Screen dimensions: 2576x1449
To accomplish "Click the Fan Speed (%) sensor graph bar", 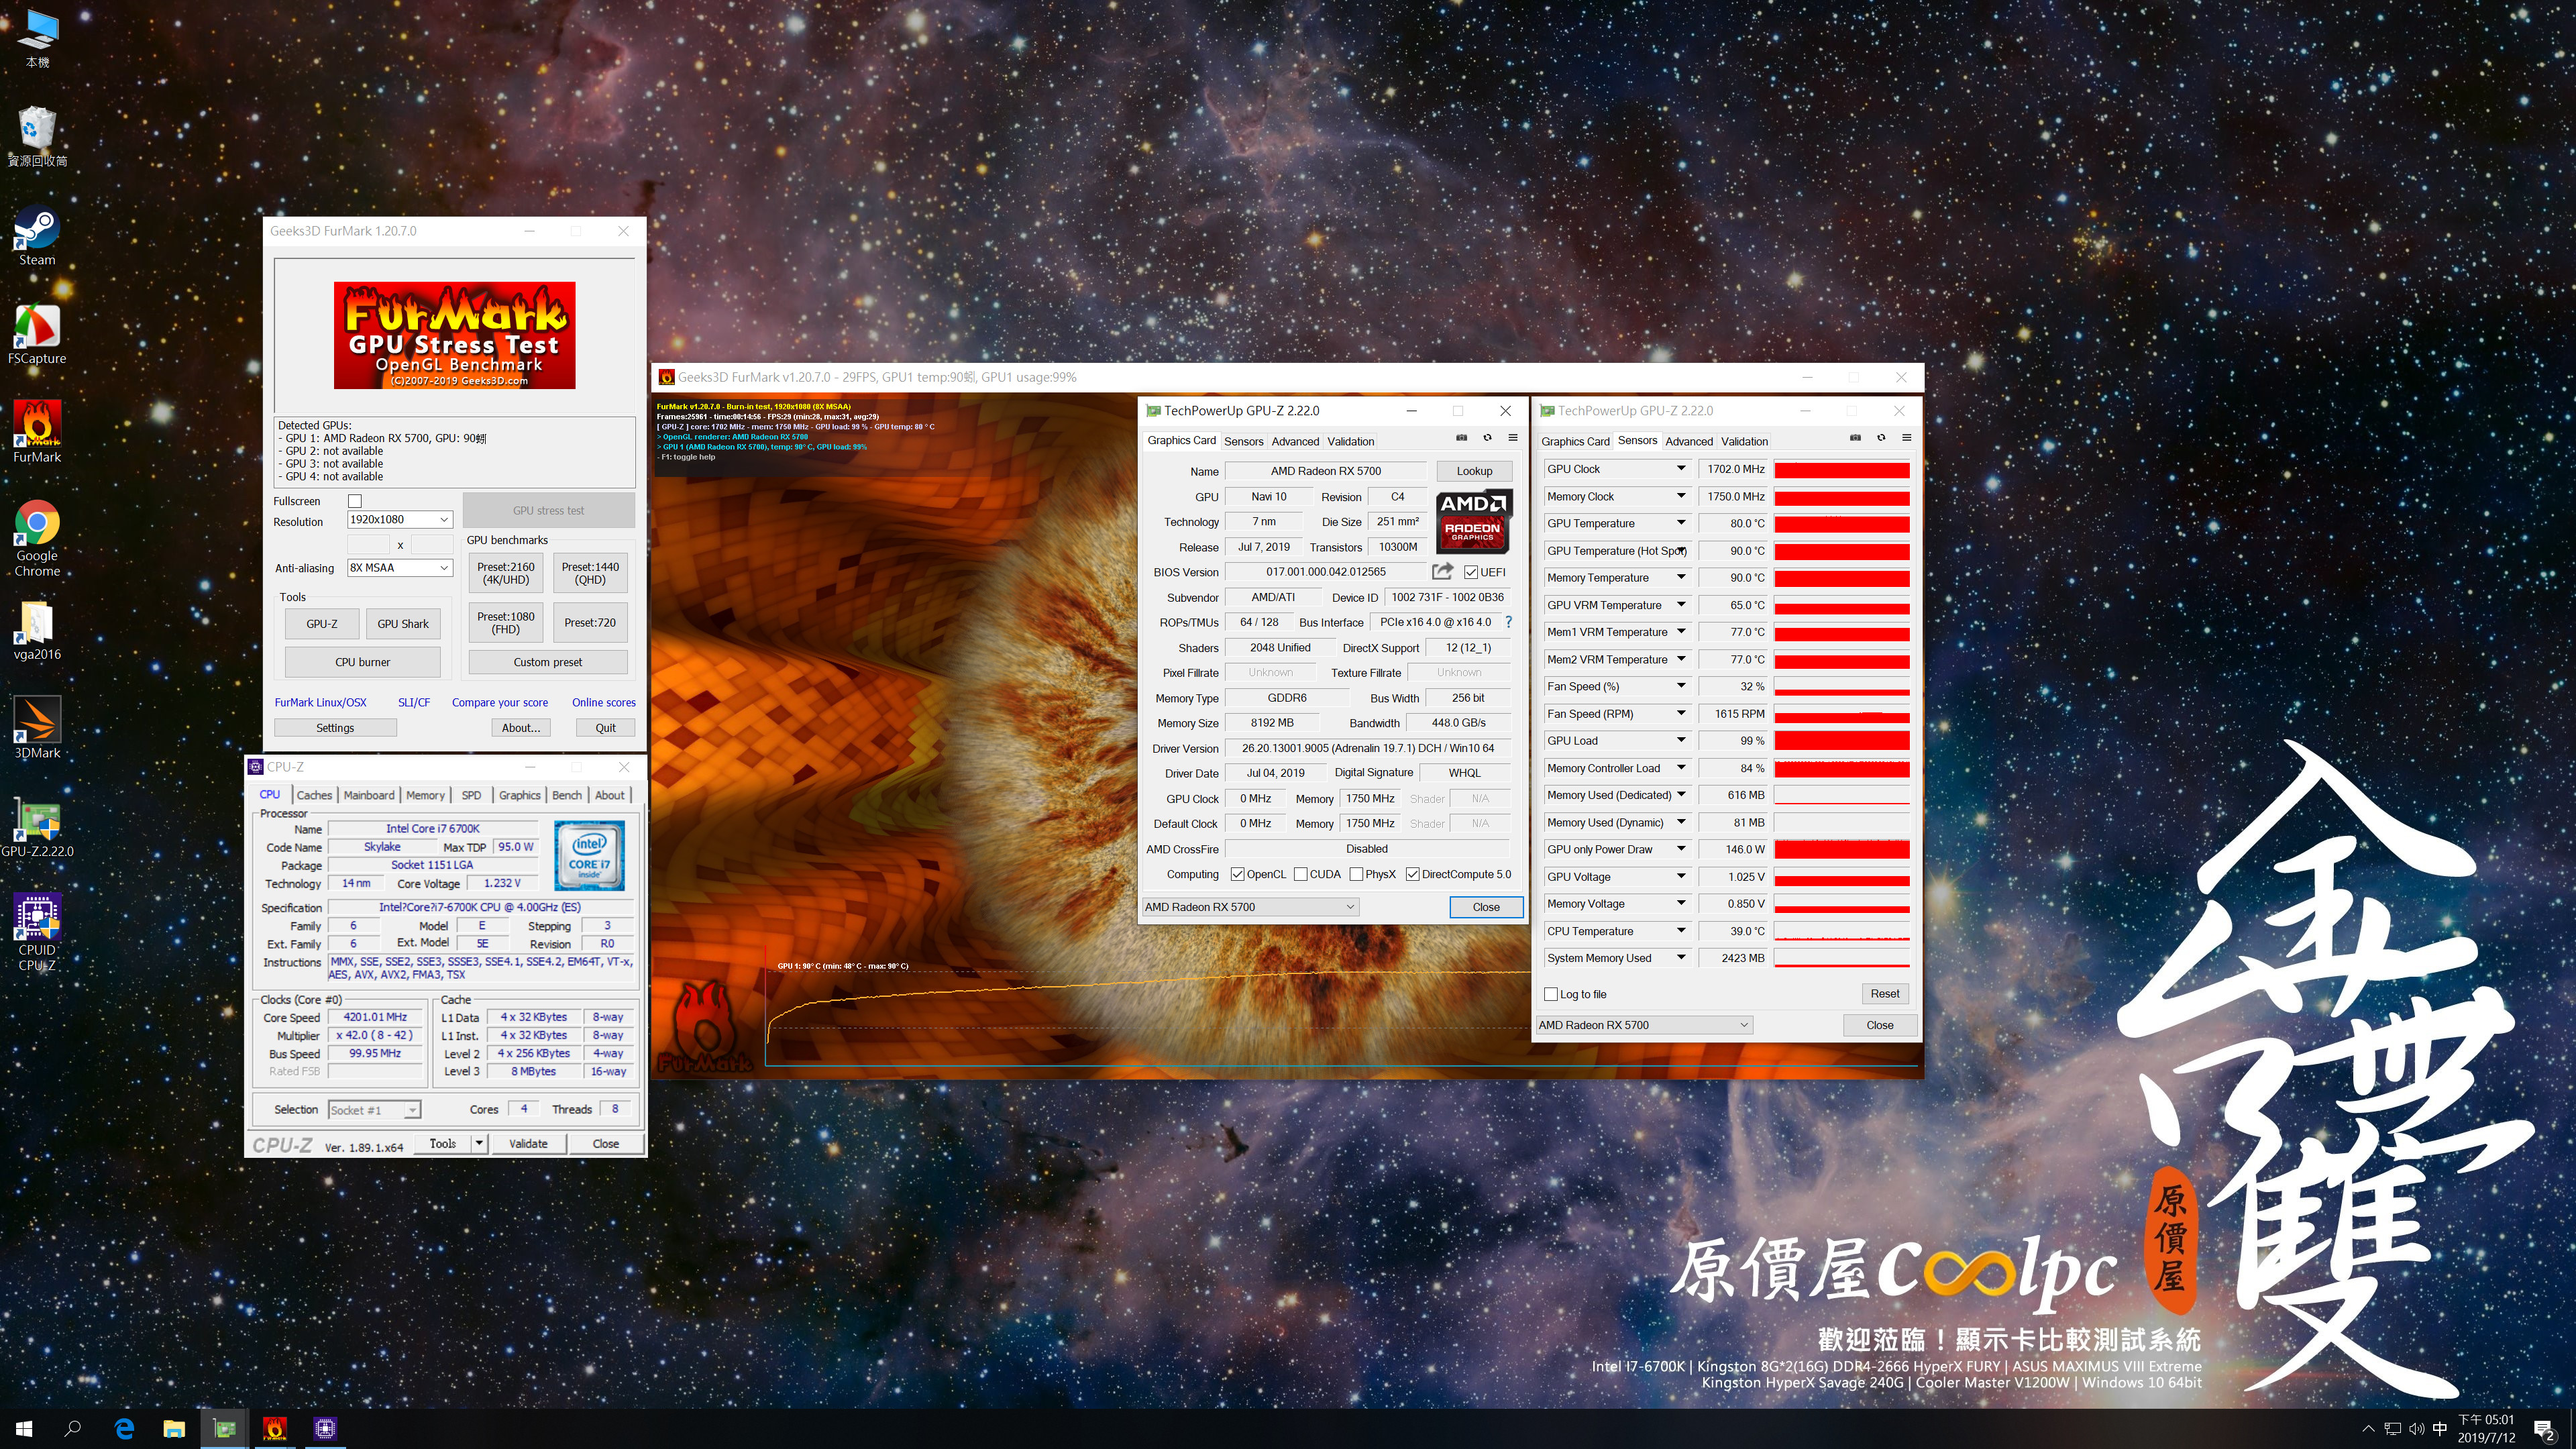I will 1842,686.
